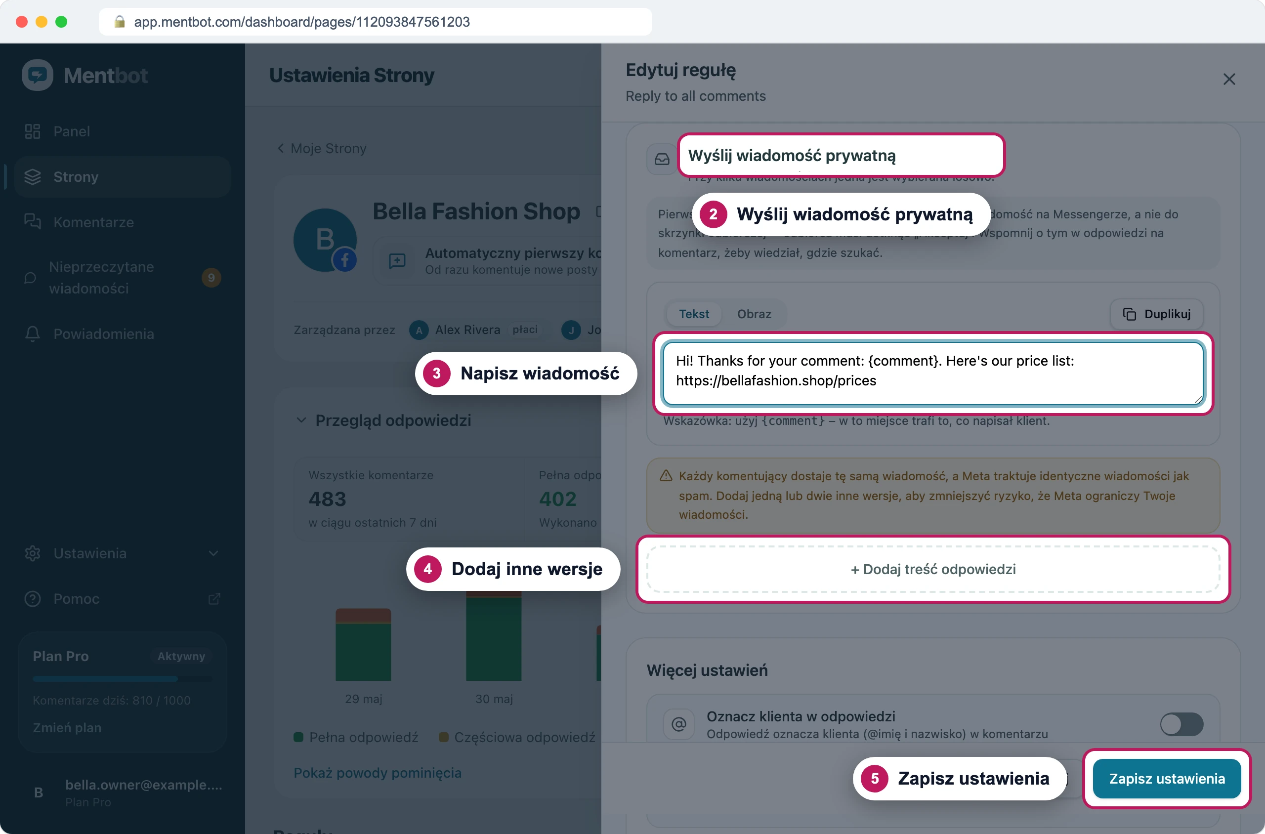Screen dimensions: 1265x834
Task: Open the Panel dashboard icon
Action: click(33, 131)
